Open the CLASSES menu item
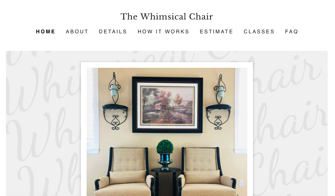This screenshot has height=196, width=335. click(x=259, y=32)
